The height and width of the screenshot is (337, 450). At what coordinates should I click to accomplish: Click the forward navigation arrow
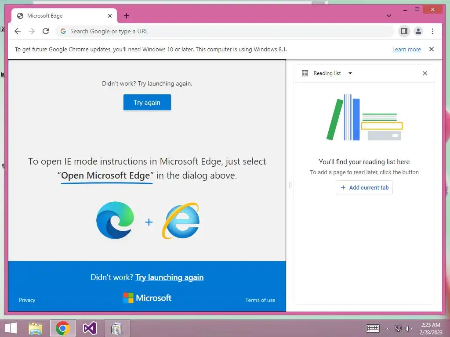[x=32, y=31]
